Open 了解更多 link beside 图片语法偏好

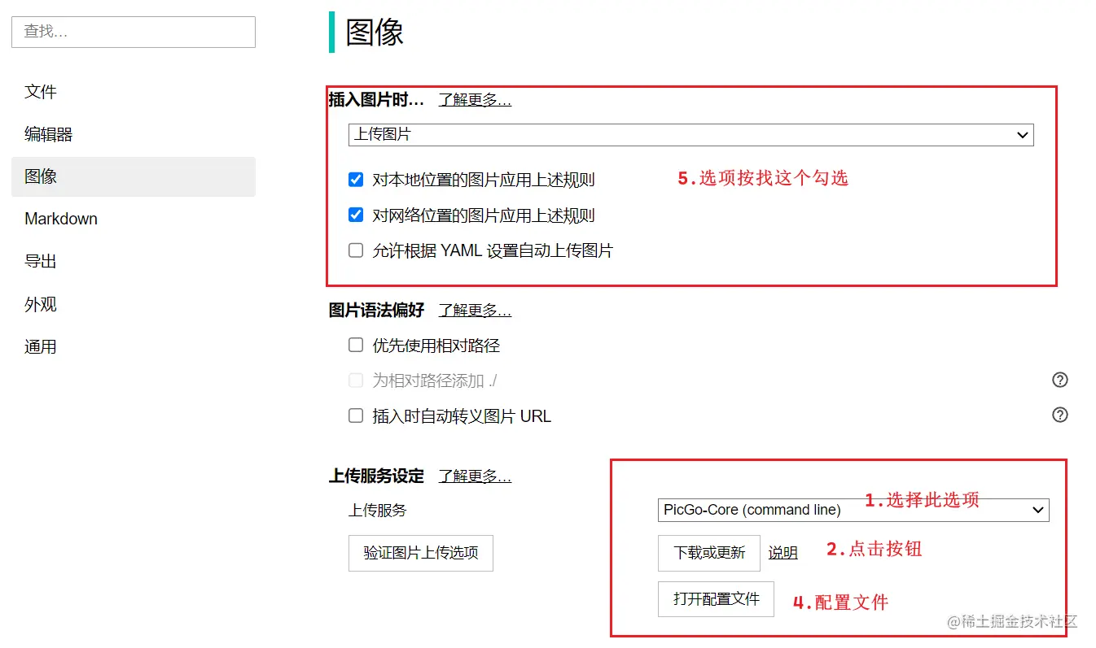(475, 311)
